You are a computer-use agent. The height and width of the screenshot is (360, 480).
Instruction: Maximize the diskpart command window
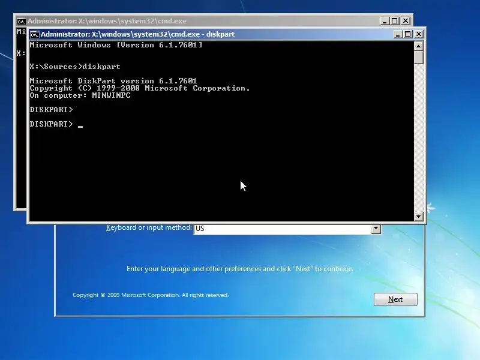[x=408, y=34]
